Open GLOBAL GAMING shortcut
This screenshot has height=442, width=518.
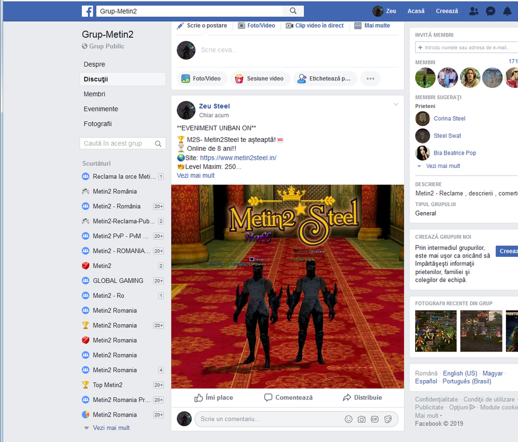point(118,281)
